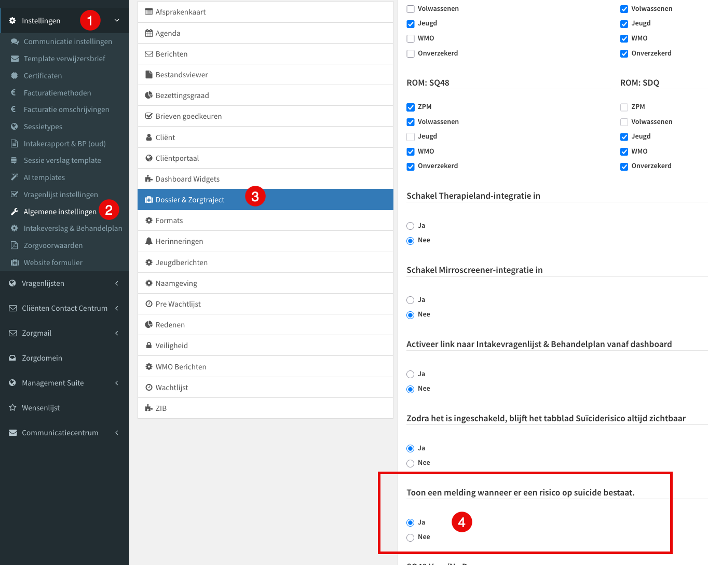
Task: Click the globe icon for Sessietypes
Action: (15, 127)
